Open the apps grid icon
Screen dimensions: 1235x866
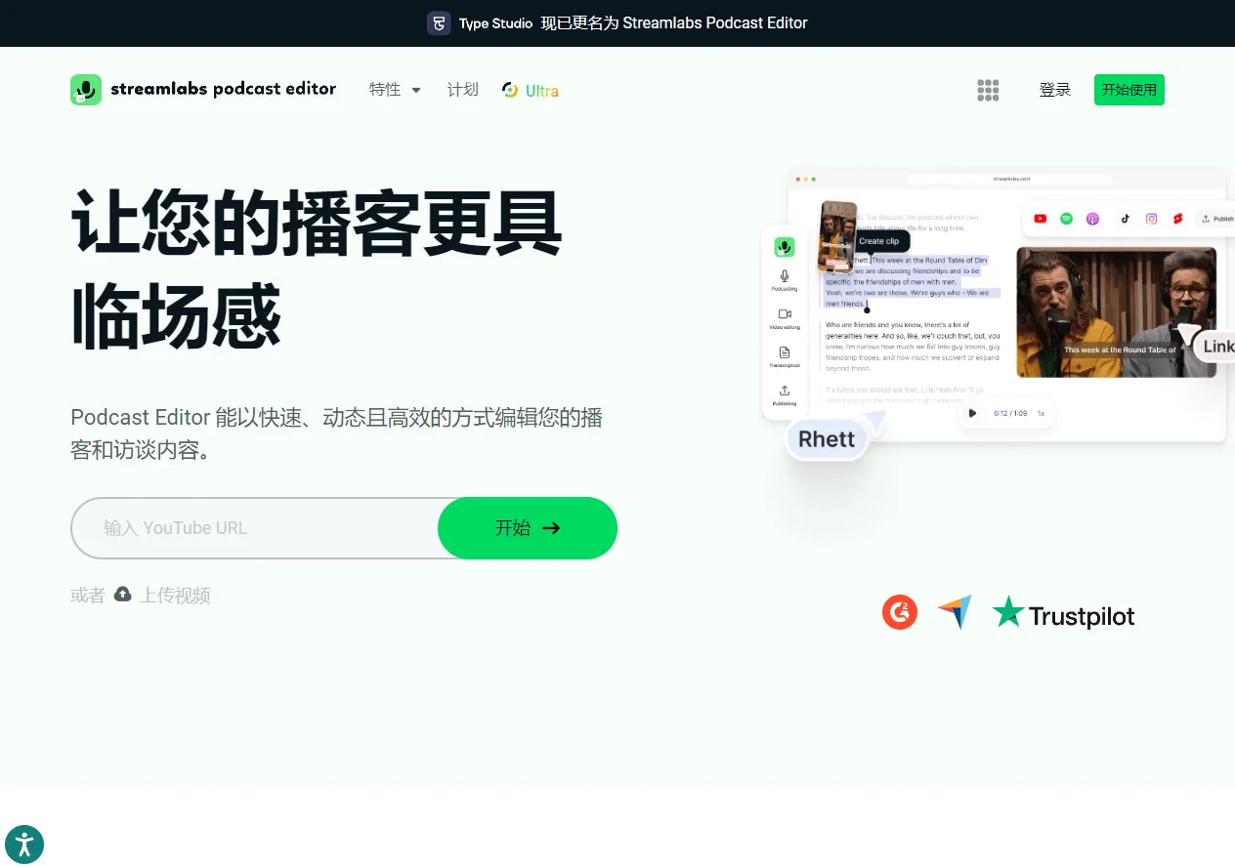tap(988, 90)
